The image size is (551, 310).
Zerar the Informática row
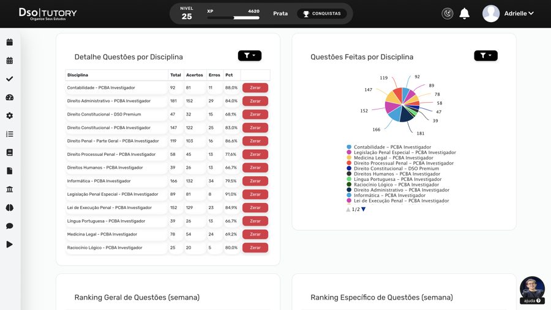coord(255,181)
